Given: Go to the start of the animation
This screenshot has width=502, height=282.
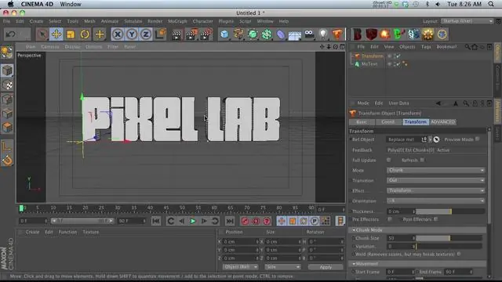Looking at the screenshot, I should pyautogui.click(x=156, y=221).
